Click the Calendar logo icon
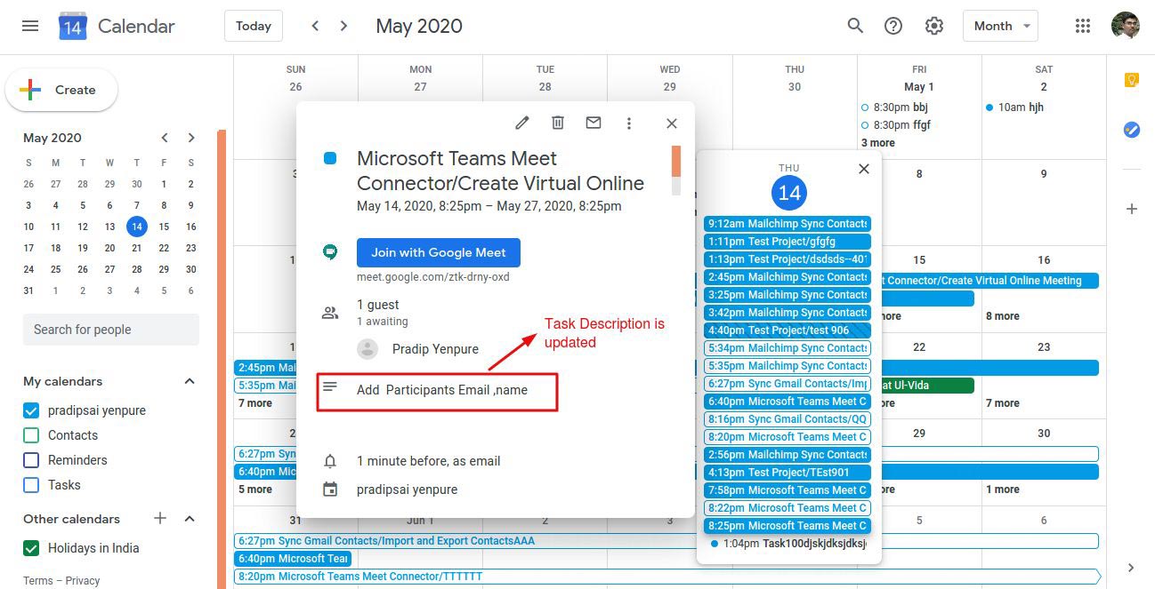The width and height of the screenshot is (1155, 589). pyautogui.click(x=73, y=27)
